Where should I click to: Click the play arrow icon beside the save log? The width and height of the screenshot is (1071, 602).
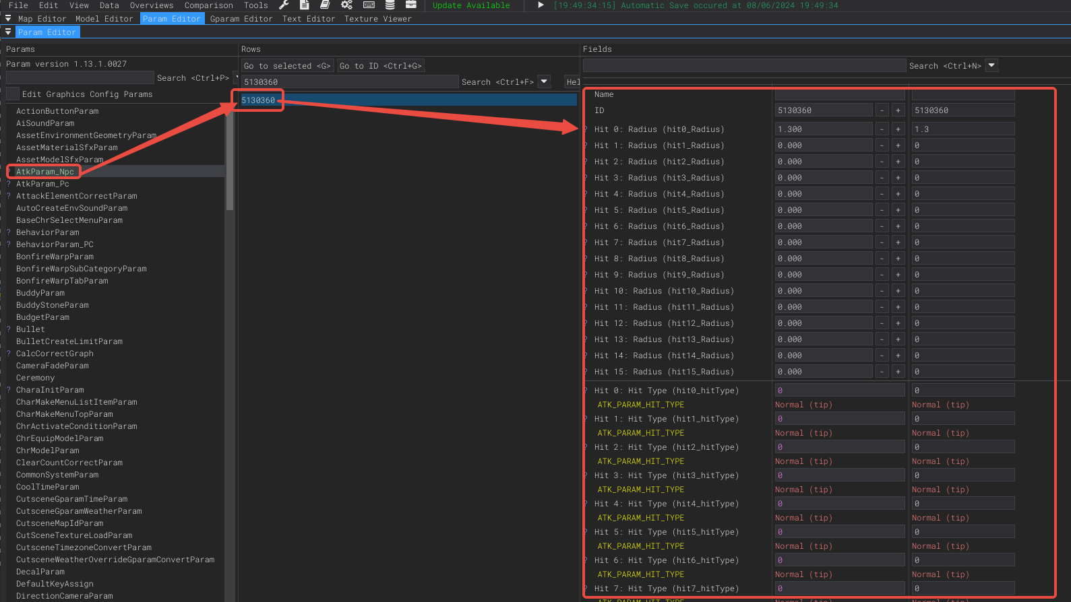pyautogui.click(x=541, y=5)
